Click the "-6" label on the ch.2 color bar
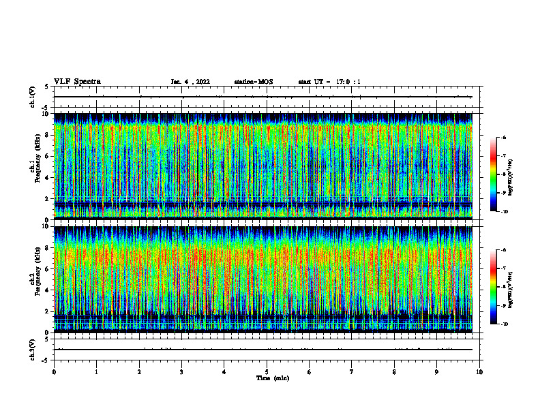The height and width of the screenshot is (417, 540). [503, 250]
